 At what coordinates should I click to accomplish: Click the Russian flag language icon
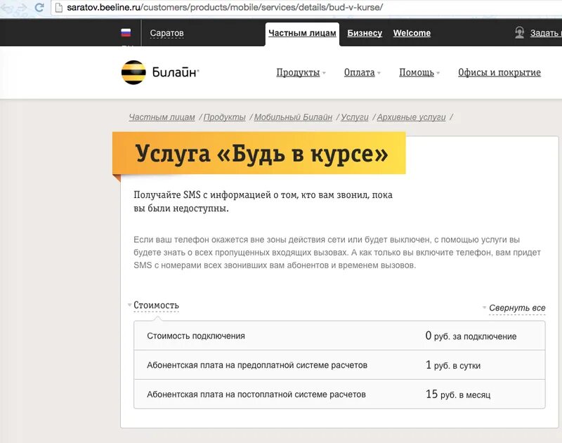126,32
